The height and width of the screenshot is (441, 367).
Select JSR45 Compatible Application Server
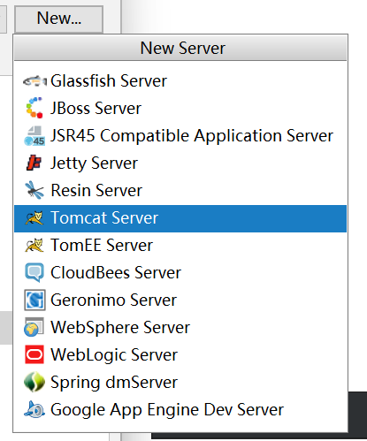coord(180,136)
